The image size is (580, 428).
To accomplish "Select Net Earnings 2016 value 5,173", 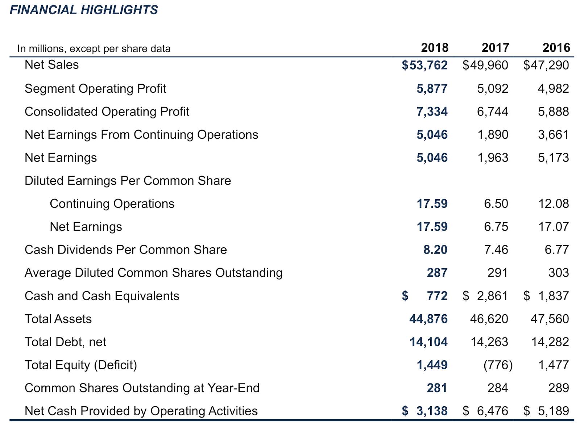I will (554, 158).
